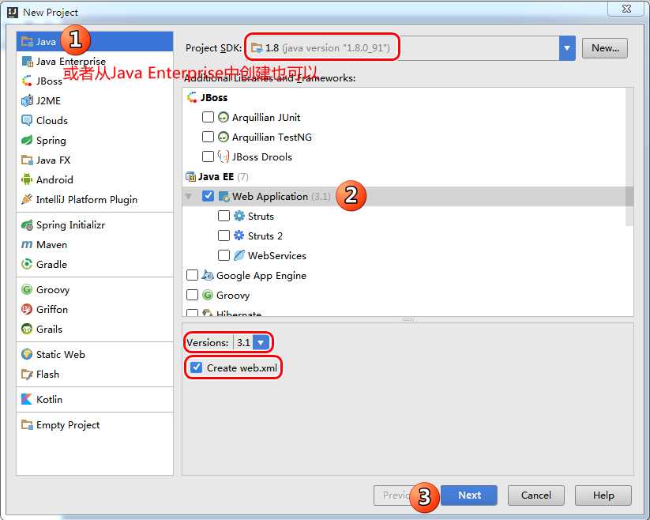
Task: Enable the Arquillian TestNG checkbox
Action: click(x=208, y=137)
